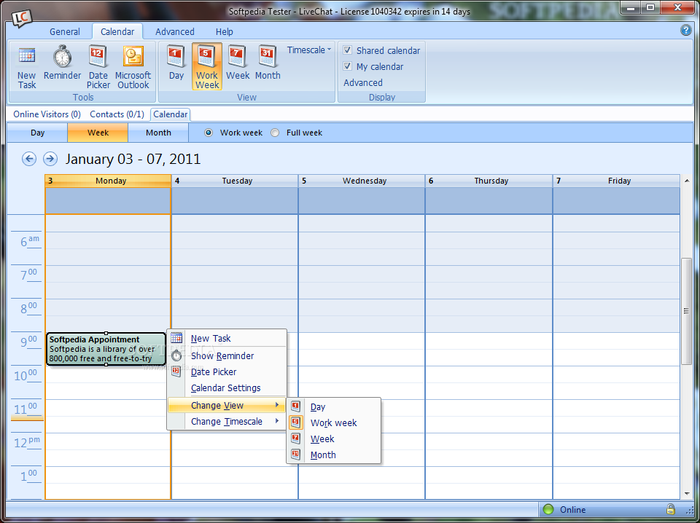This screenshot has height=523, width=700.
Task: Toggle the My calendar checkbox
Action: pos(347,66)
